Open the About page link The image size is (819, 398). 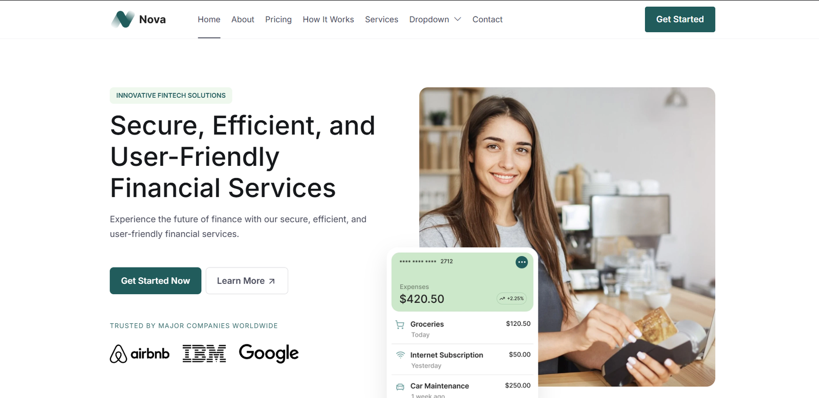point(243,19)
